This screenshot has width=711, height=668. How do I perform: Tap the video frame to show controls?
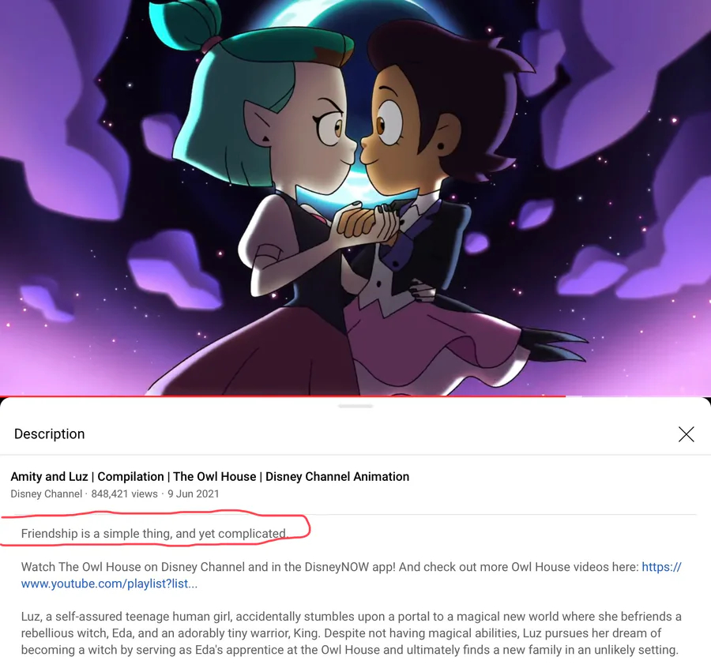tap(355, 197)
